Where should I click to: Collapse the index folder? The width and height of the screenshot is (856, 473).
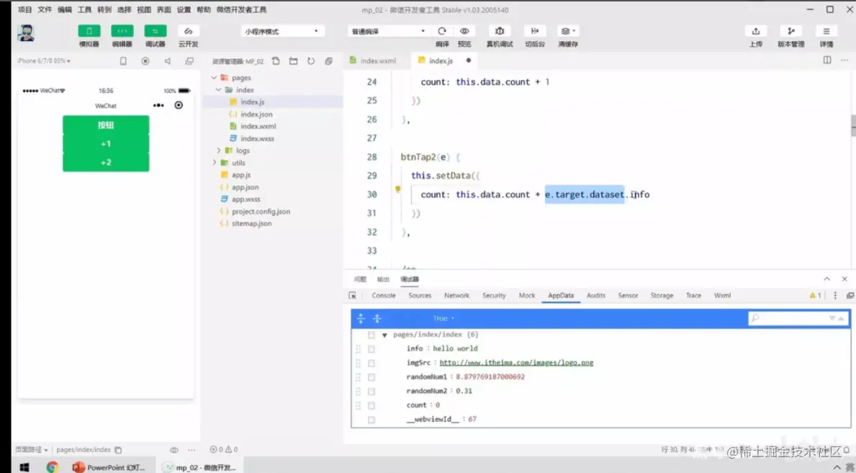(x=218, y=89)
